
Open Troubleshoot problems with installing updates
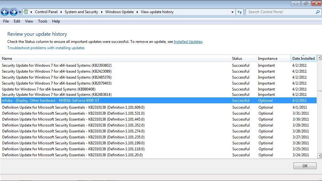click(x=46, y=48)
